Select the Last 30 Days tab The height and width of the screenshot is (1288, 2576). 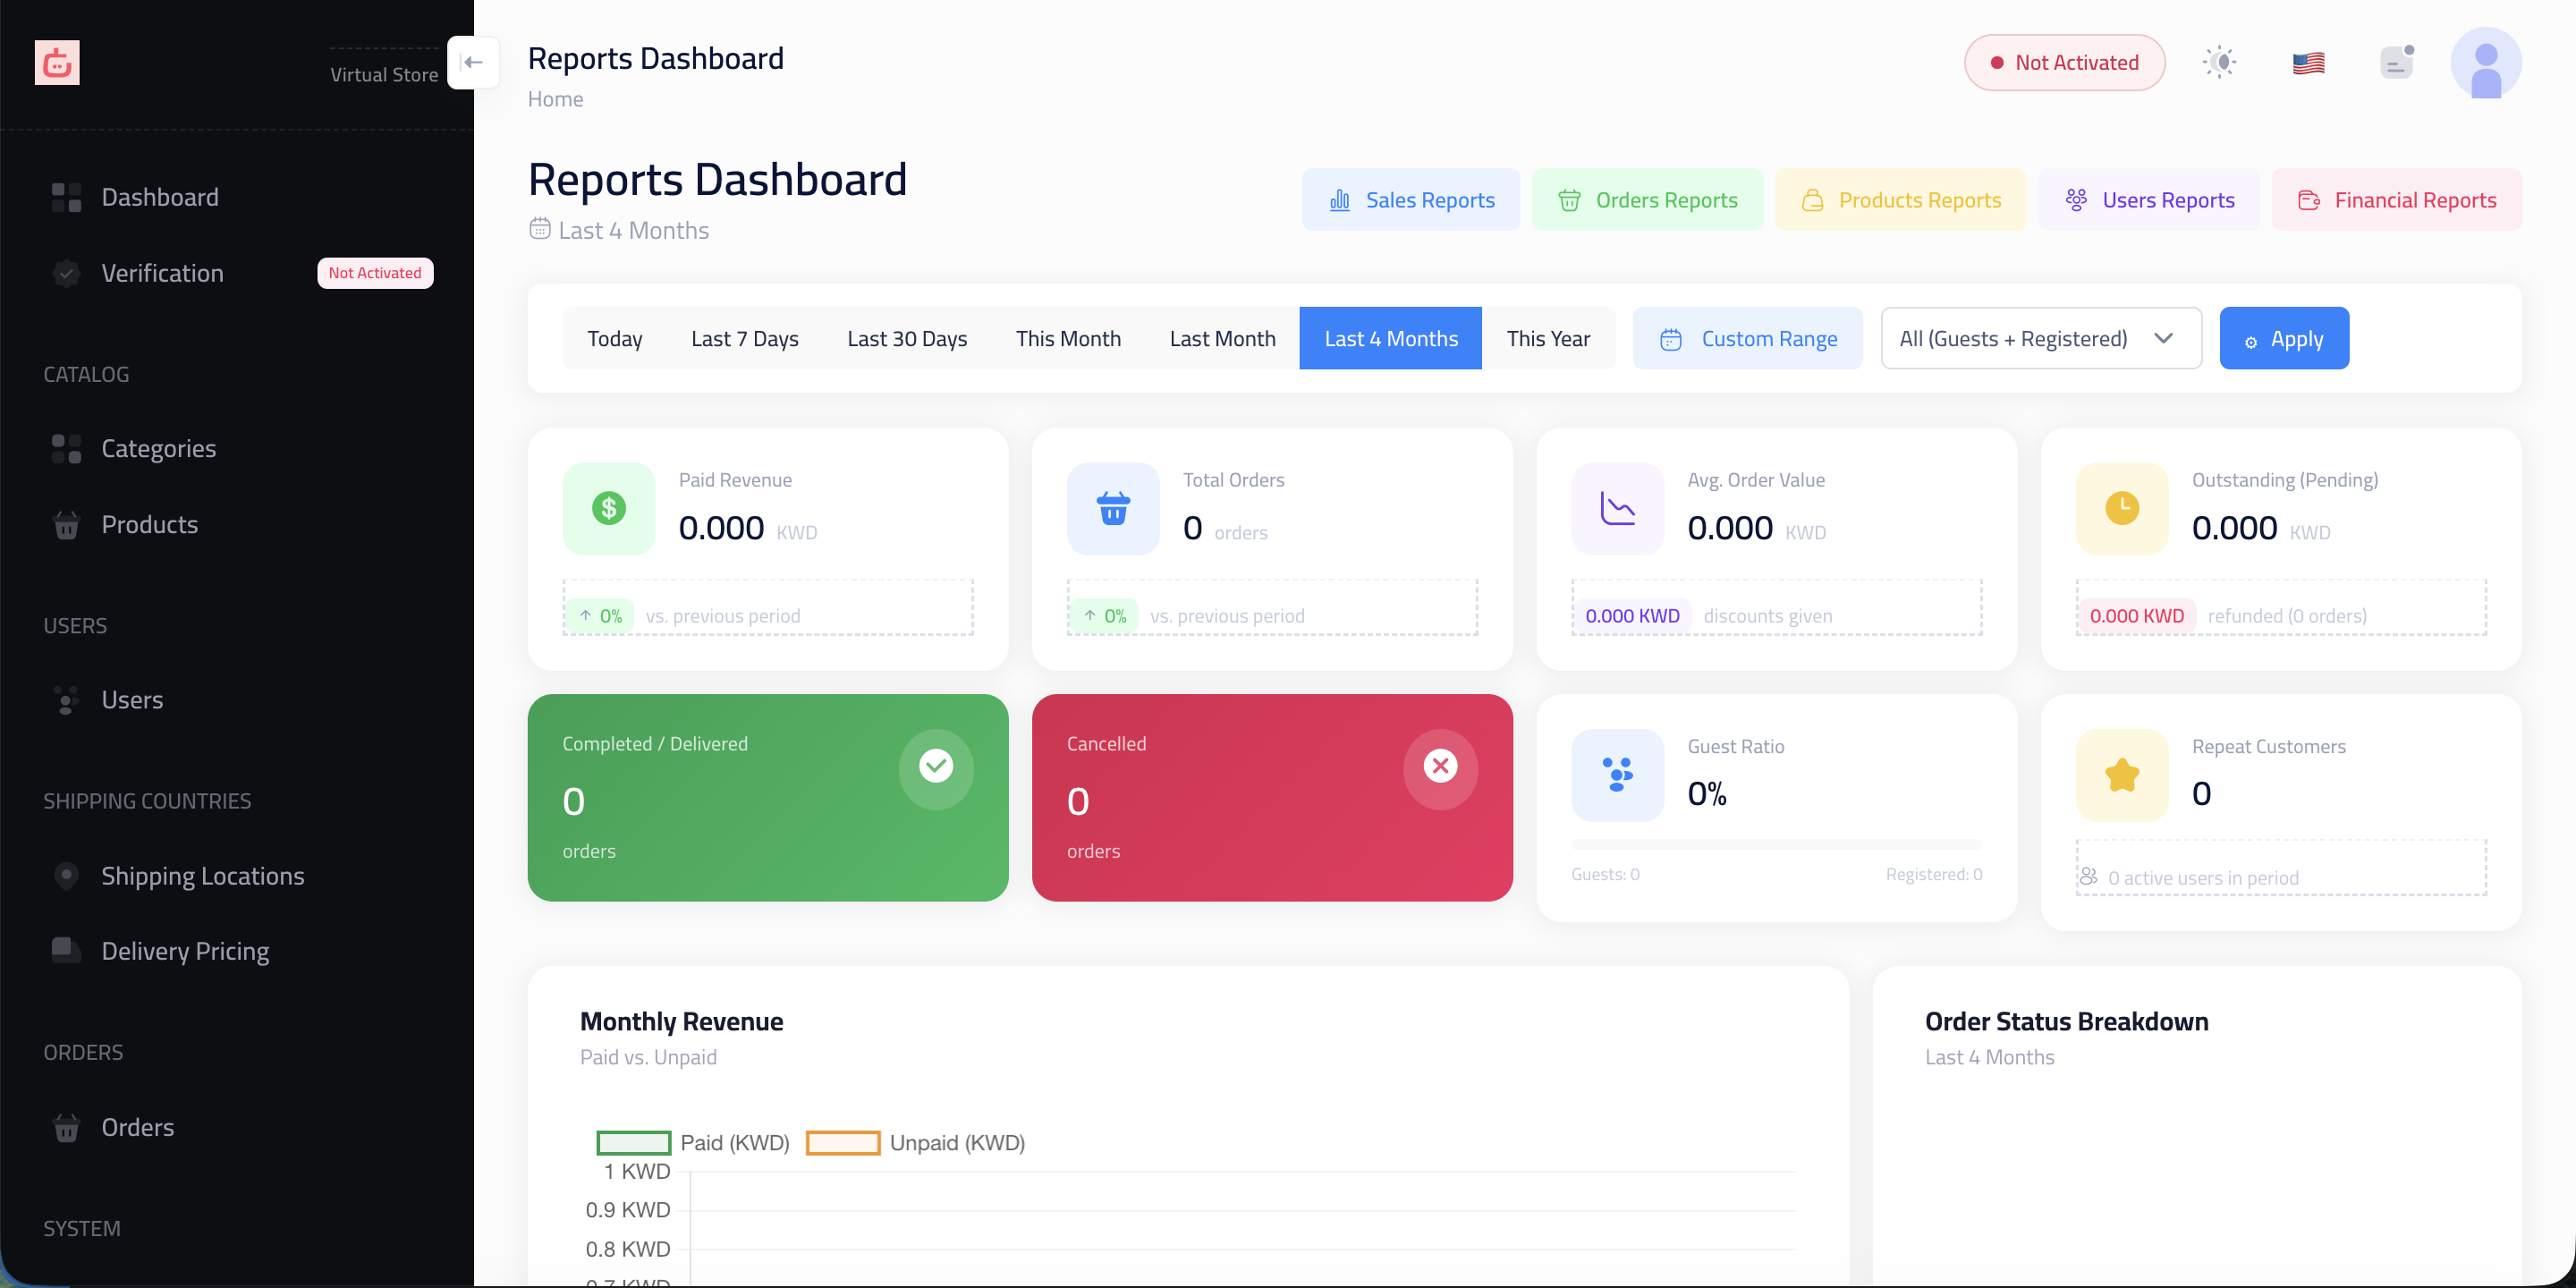click(906, 338)
